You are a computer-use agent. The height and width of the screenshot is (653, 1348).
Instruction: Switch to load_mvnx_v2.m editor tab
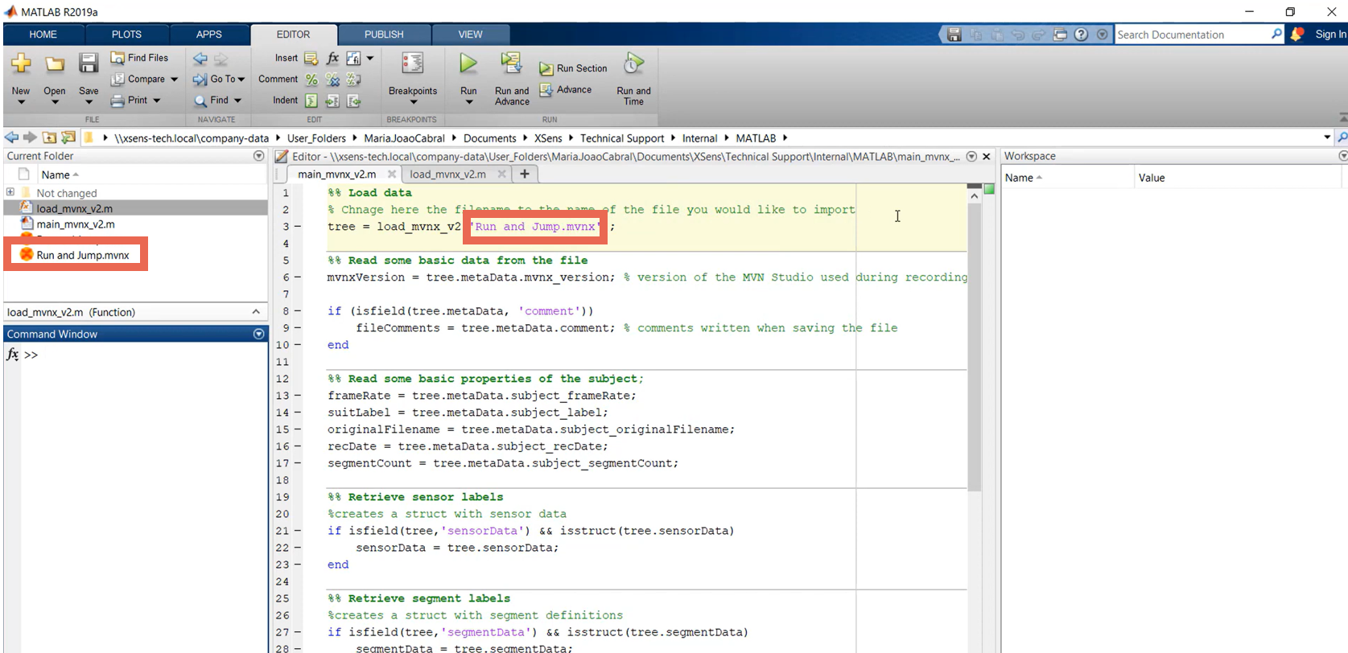coord(447,174)
